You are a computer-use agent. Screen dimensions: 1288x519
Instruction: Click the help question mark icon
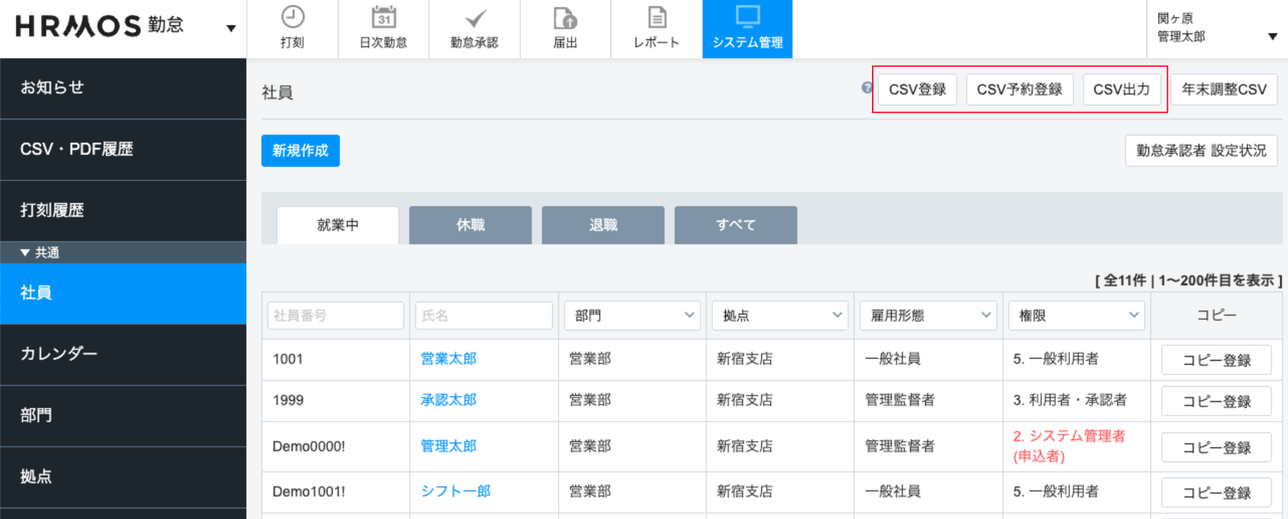point(867,88)
